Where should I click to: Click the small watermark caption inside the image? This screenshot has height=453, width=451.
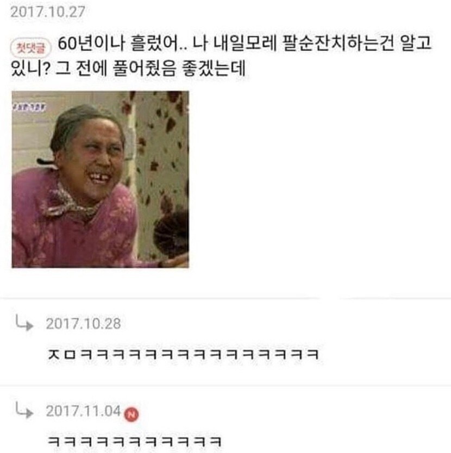pyautogui.click(x=29, y=107)
